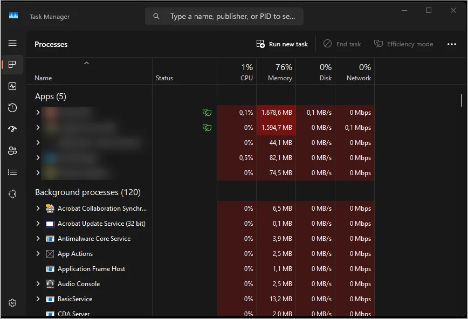Open the Details page in sidebar
The height and width of the screenshot is (319, 468).
point(12,172)
